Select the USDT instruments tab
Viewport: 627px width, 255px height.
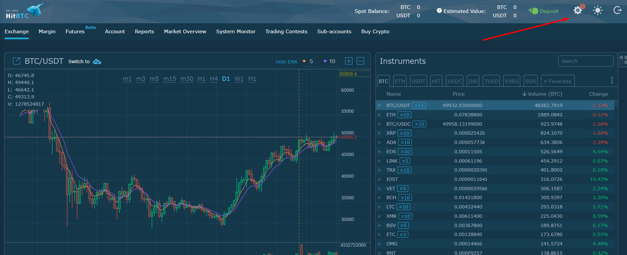418,81
